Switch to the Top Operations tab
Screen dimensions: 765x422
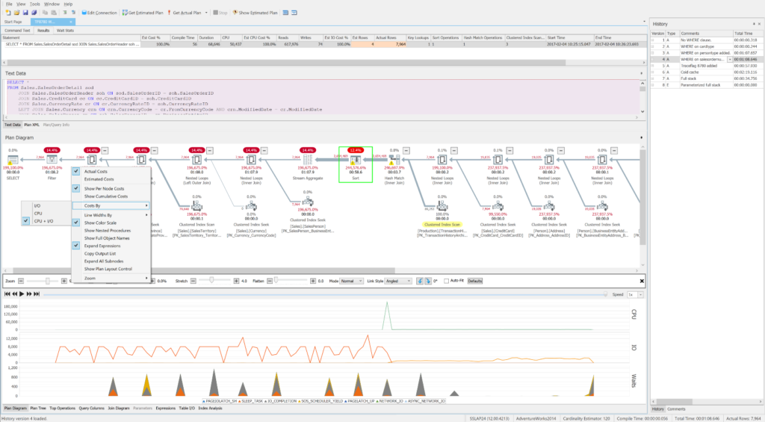tap(63, 409)
